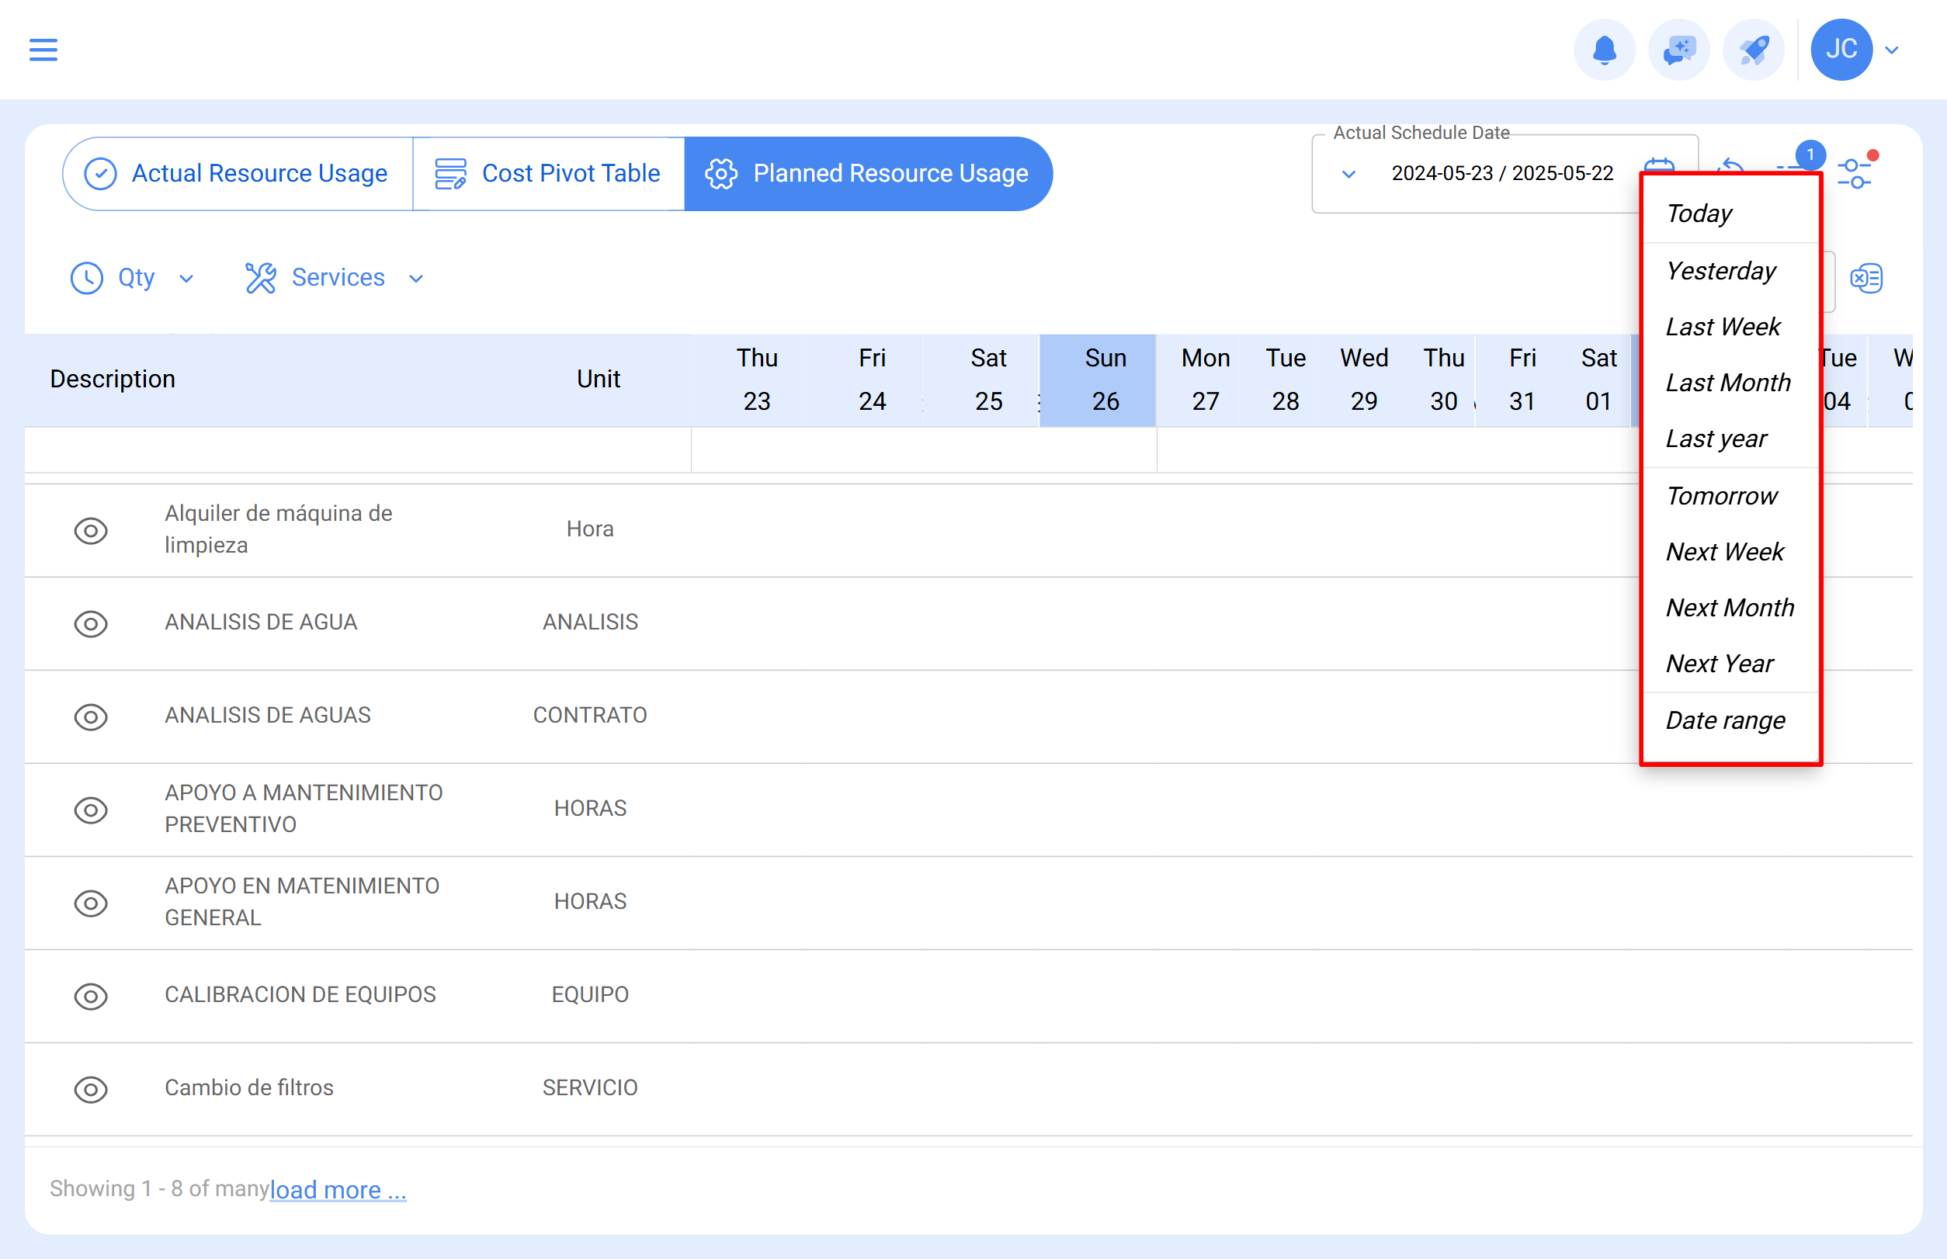This screenshot has width=1947, height=1259.
Task: Choose Yesterday from date presets
Action: [x=1730, y=271]
